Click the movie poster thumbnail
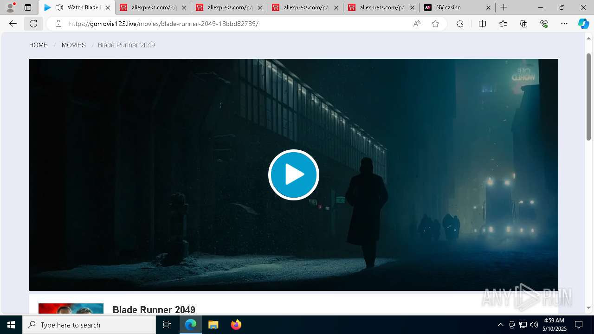Screen dimensions: 594x334 (71, 309)
